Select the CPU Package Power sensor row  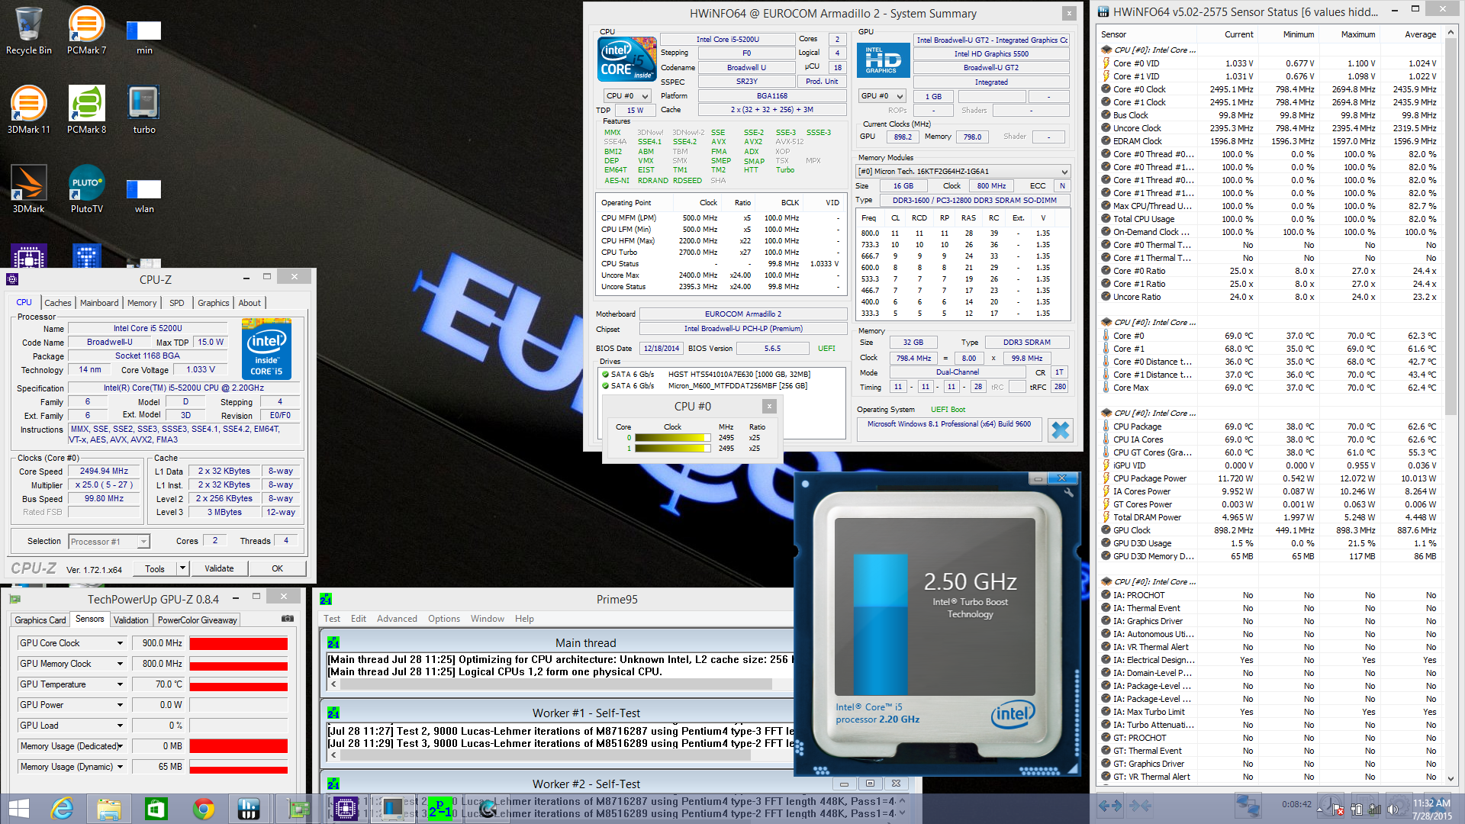(1270, 478)
